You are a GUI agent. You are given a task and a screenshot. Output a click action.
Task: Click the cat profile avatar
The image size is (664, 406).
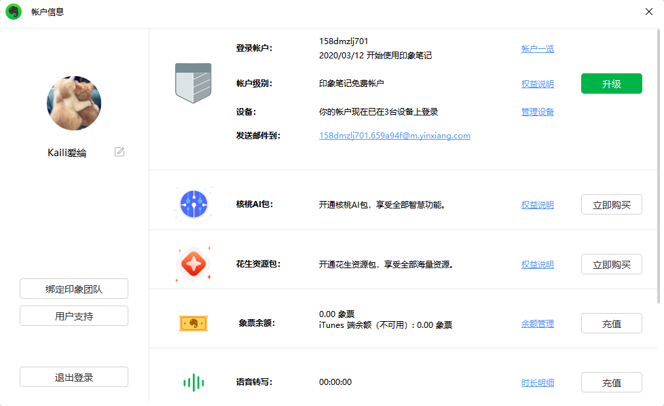(74, 103)
